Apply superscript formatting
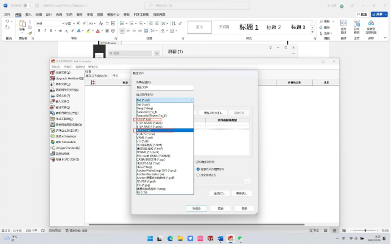This screenshot has height=244, width=391. click(x=73, y=30)
